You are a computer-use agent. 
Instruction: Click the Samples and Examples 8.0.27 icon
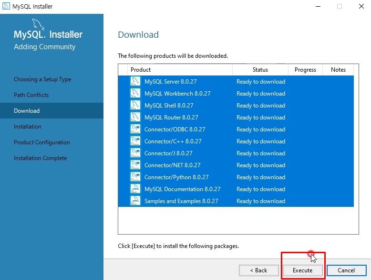135,201
